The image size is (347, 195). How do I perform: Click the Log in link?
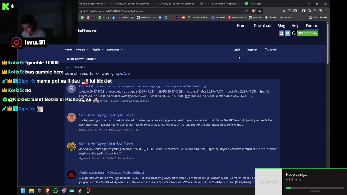pos(237,50)
